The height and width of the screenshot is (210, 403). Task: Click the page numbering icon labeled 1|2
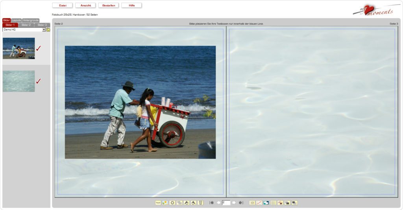tap(252, 203)
